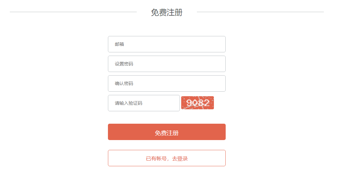Click the 请输入验证码 captcha input box

pyautogui.click(x=144, y=103)
